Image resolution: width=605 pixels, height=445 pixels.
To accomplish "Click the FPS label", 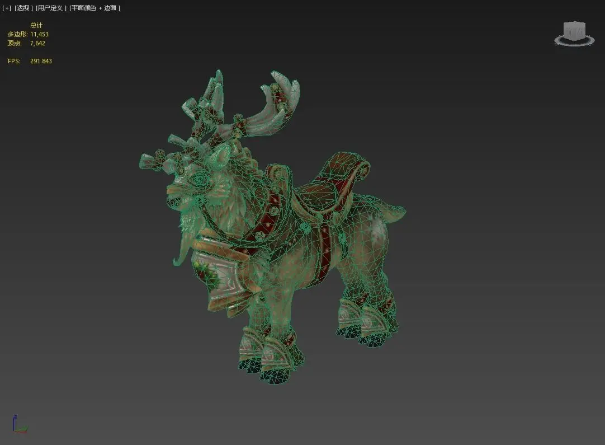I will 14,61.
